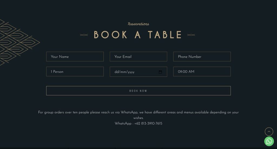Click the Reservations script label
The width and height of the screenshot is (277, 149).
pyautogui.click(x=138, y=24)
